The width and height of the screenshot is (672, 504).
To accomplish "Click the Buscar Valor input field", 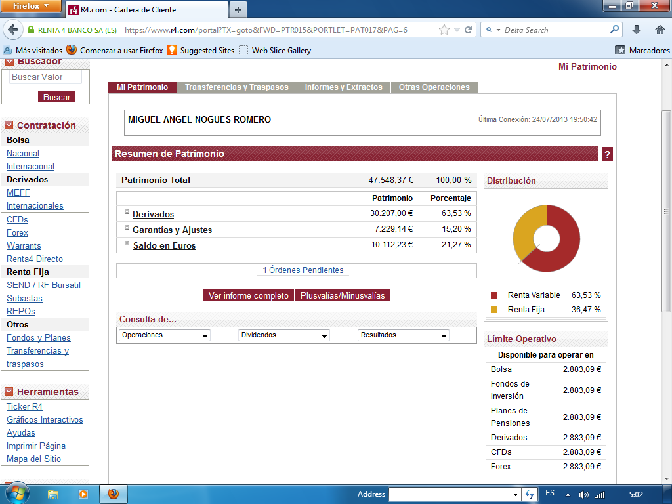I will pyautogui.click(x=45, y=77).
